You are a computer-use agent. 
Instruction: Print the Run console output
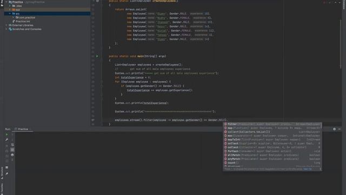click(12, 155)
